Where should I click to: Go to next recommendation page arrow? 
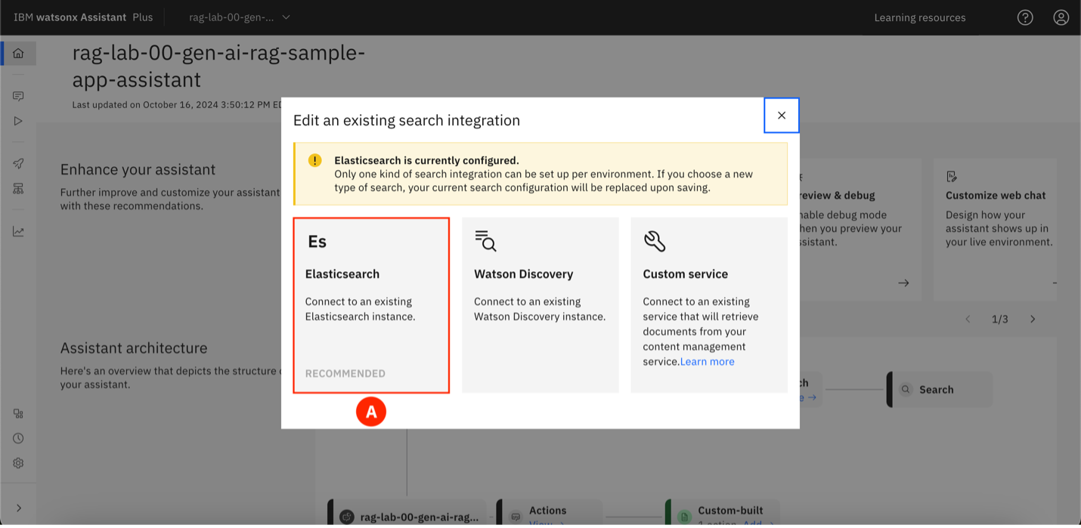tap(1033, 320)
